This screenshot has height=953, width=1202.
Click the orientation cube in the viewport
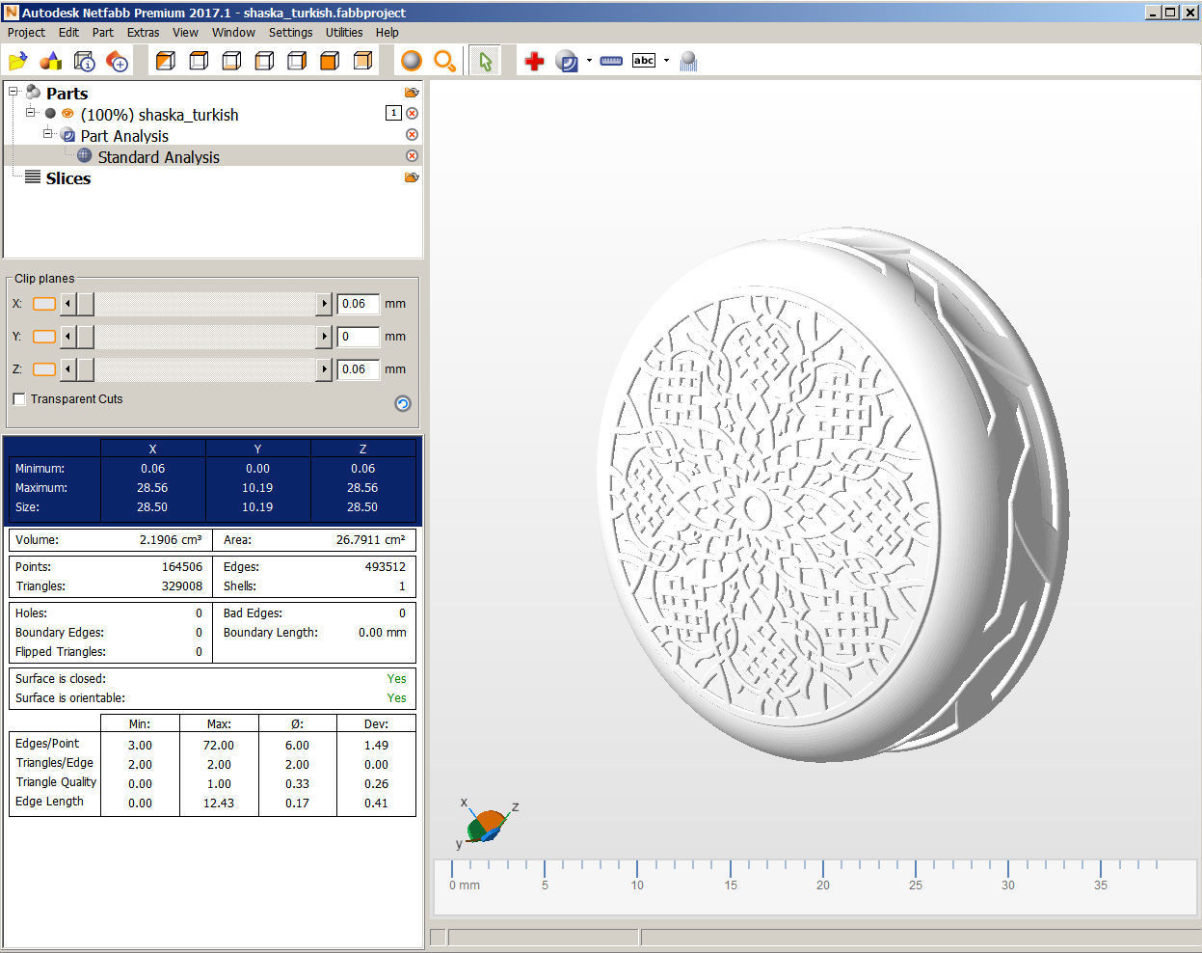coord(487,827)
